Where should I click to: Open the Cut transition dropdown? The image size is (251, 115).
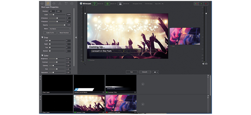(x=132, y=72)
